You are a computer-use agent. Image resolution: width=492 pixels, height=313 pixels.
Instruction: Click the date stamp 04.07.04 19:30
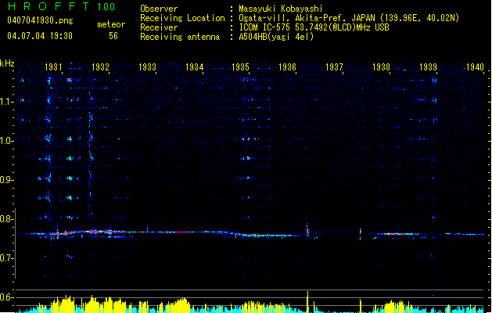pos(40,36)
